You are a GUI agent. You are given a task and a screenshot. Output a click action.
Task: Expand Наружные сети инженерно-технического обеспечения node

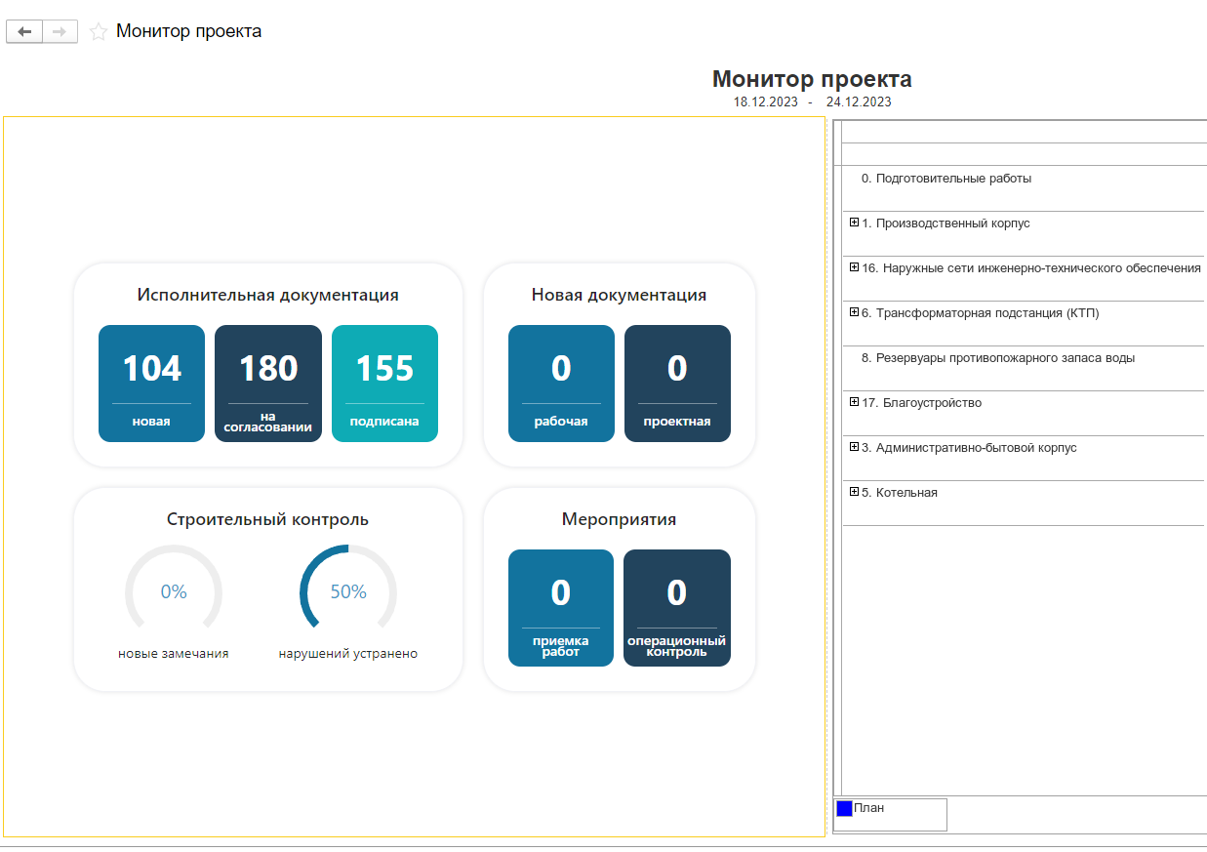pyautogui.click(x=854, y=267)
